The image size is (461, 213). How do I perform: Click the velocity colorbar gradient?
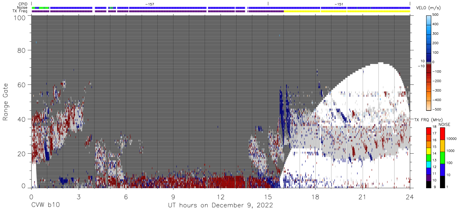429,62
